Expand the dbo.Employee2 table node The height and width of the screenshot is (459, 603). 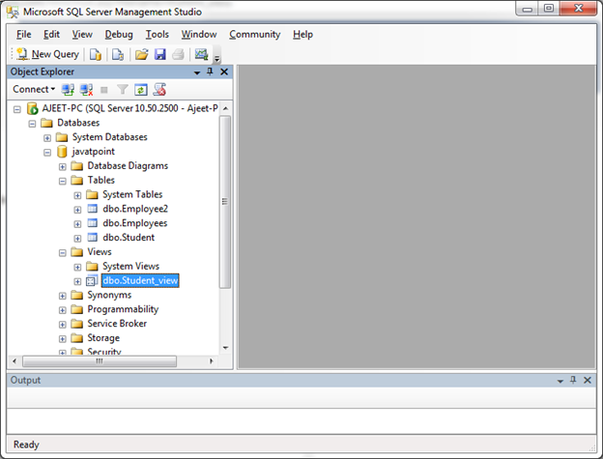click(x=77, y=210)
